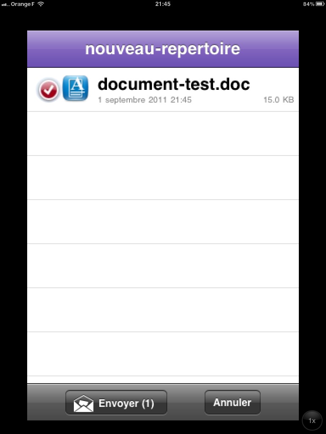The height and width of the screenshot is (434, 326).
Task: Select the document-test.doc file name
Action: point(174,84)
